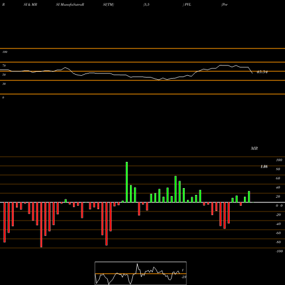Click the white RSI line at its latest point

point(252,73)
